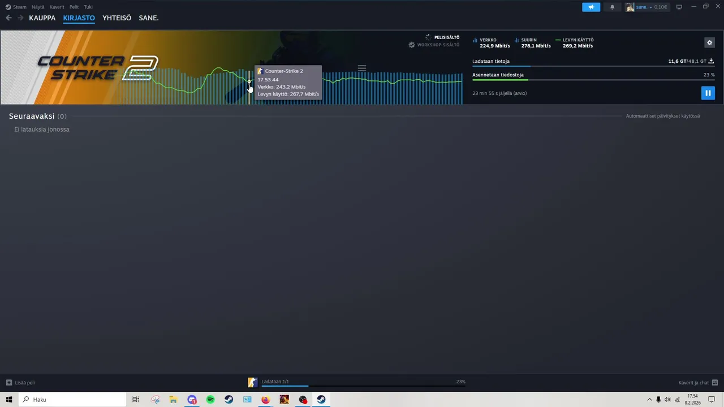Click the graph tooltip Counter-Strike 2 title
The width and height of the screenshot is (724, 407).
click(x=284, y=71)
